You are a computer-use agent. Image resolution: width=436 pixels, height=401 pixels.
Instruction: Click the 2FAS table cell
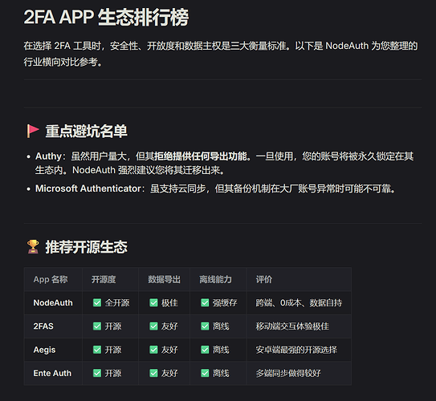click(x=53, y=326)
